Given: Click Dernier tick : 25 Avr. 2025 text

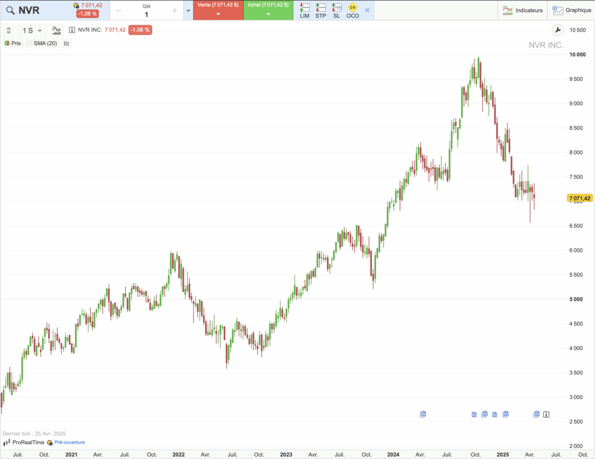Looking at the screenshot, I should (x=34, y=433).
